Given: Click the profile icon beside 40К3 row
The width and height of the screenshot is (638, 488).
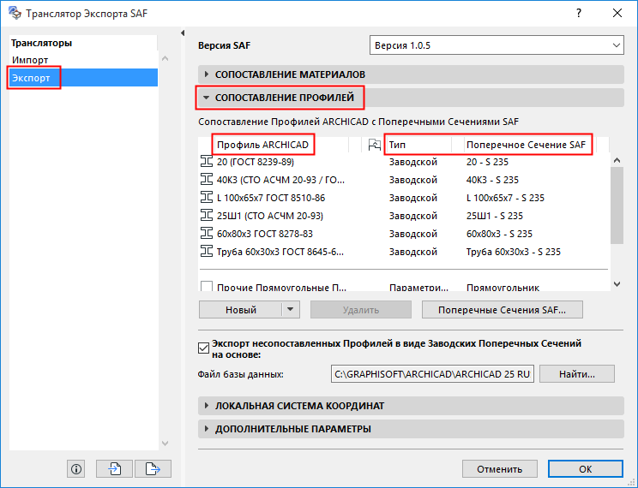Looking at the screenshot, I should coord(207,180).
